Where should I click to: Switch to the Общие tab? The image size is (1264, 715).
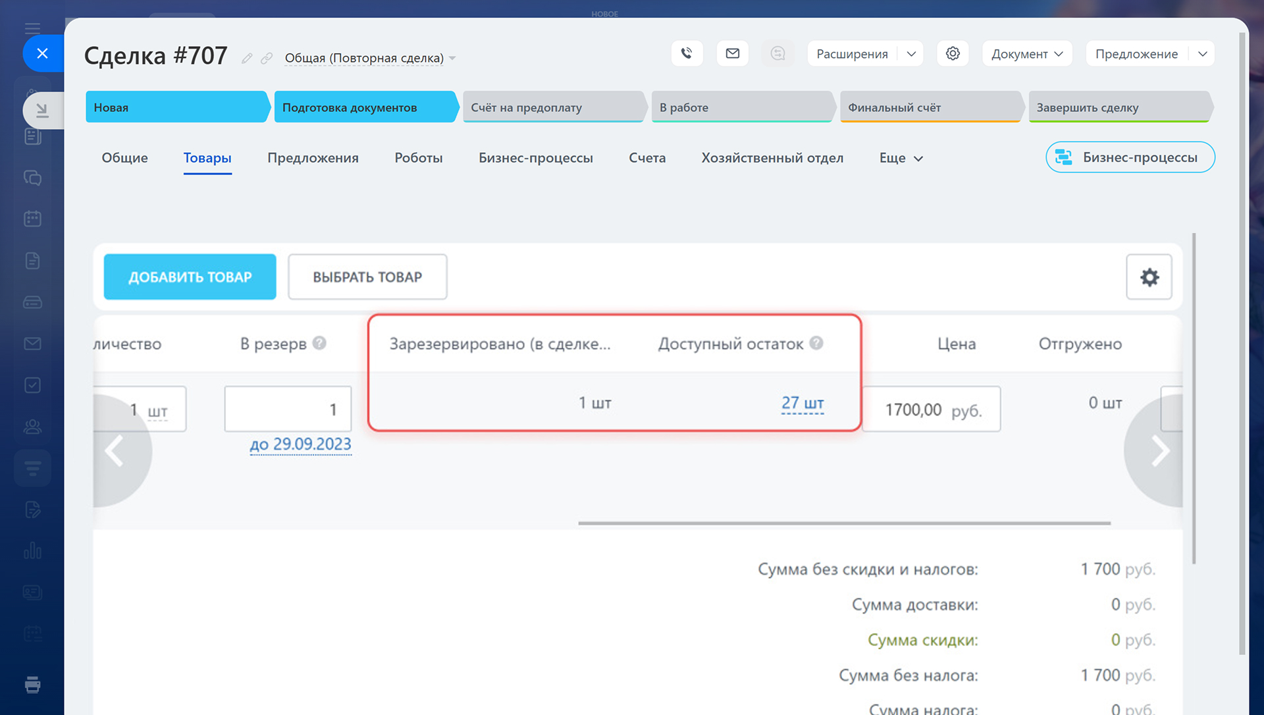[124, 158]
